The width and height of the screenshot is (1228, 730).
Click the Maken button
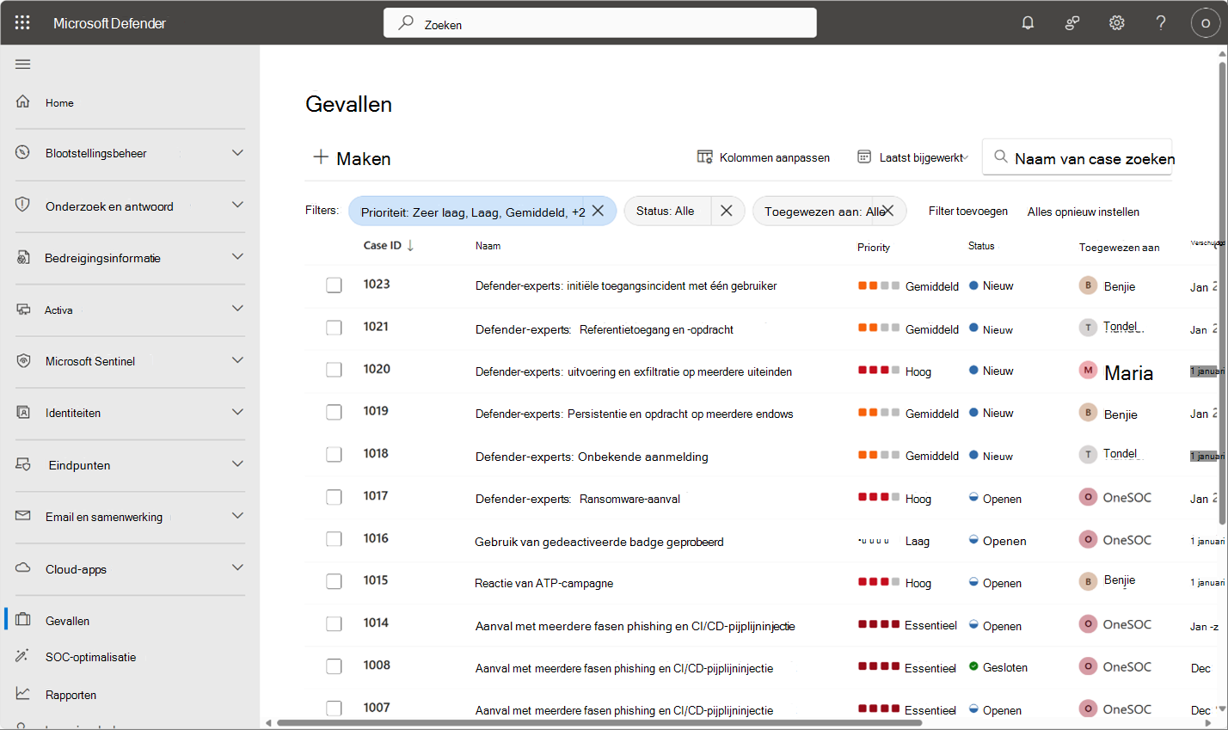(351, 157)
